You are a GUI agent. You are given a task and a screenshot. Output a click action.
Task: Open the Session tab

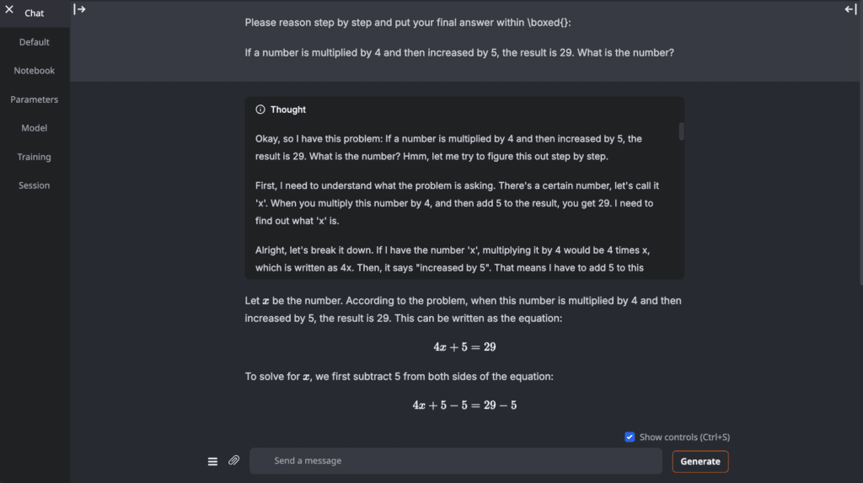click(34, 185)
